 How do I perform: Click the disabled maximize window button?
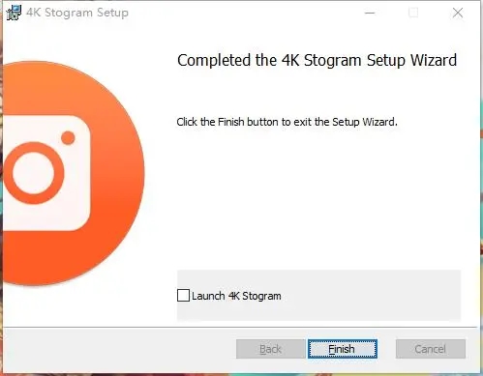[x=413, y=13]
